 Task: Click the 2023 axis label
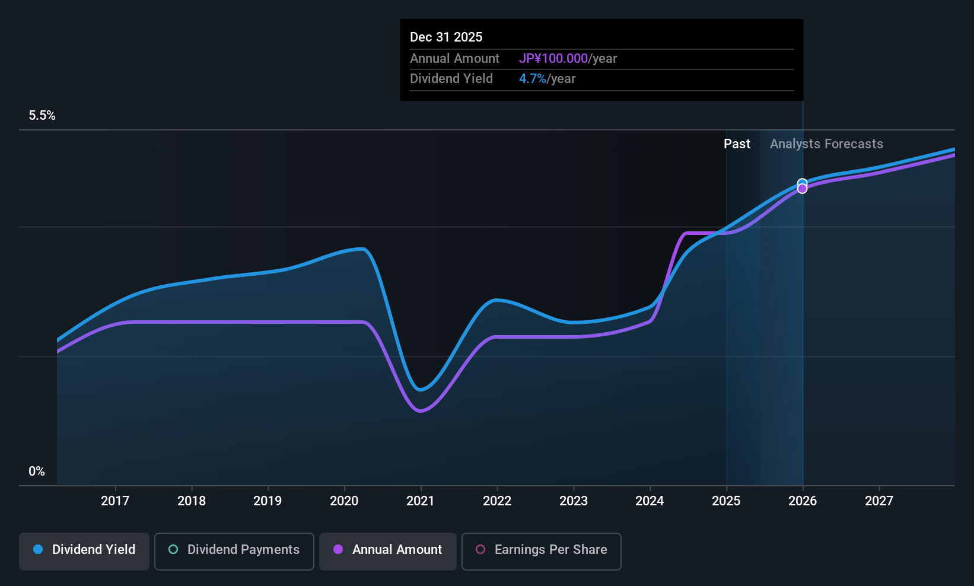tap(574, 501)
